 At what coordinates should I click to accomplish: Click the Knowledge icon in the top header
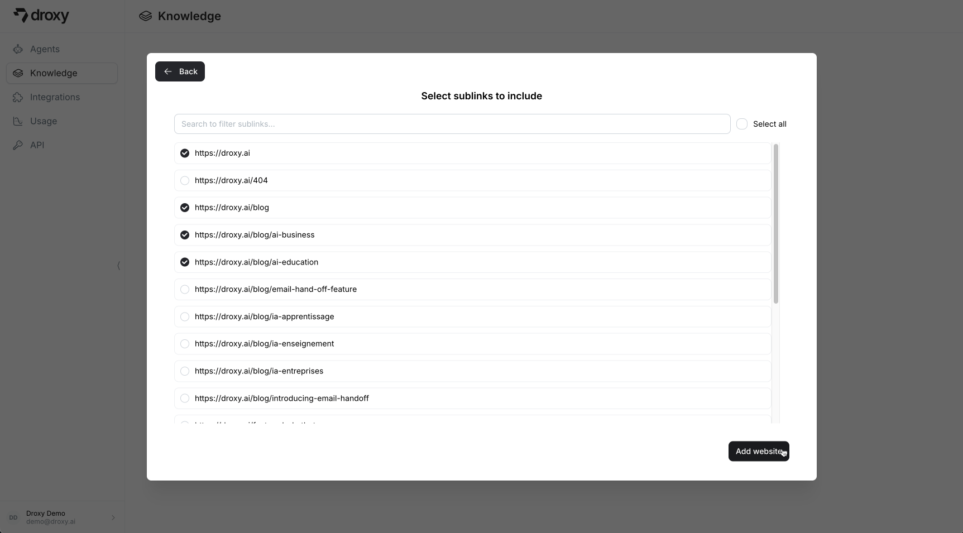(x=145, y=16)
